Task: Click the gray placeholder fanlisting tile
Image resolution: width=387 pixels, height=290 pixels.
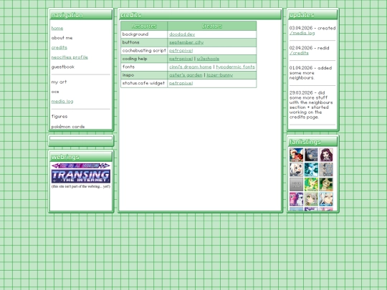Action: [296, 184]
